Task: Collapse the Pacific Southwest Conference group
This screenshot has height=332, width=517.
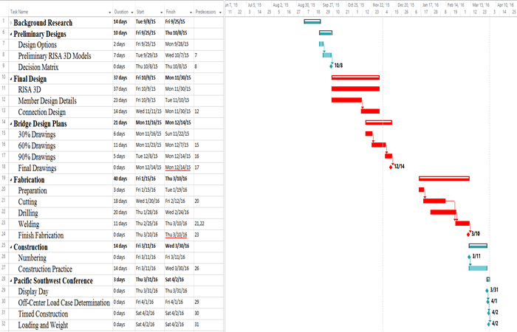Action: pyautogui.click(x=12, y=280)
